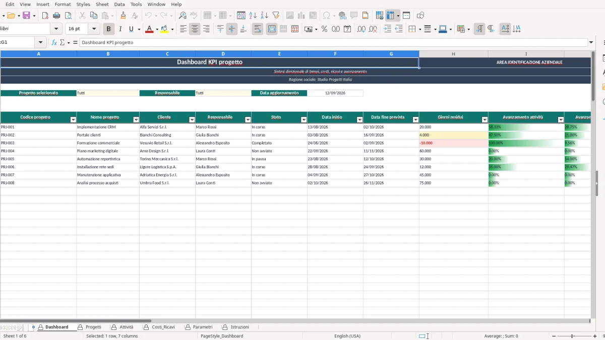This screenshot has height=340, width=605.
Task: Click the Sort dialog icon
Action: [x=241, y=16]
